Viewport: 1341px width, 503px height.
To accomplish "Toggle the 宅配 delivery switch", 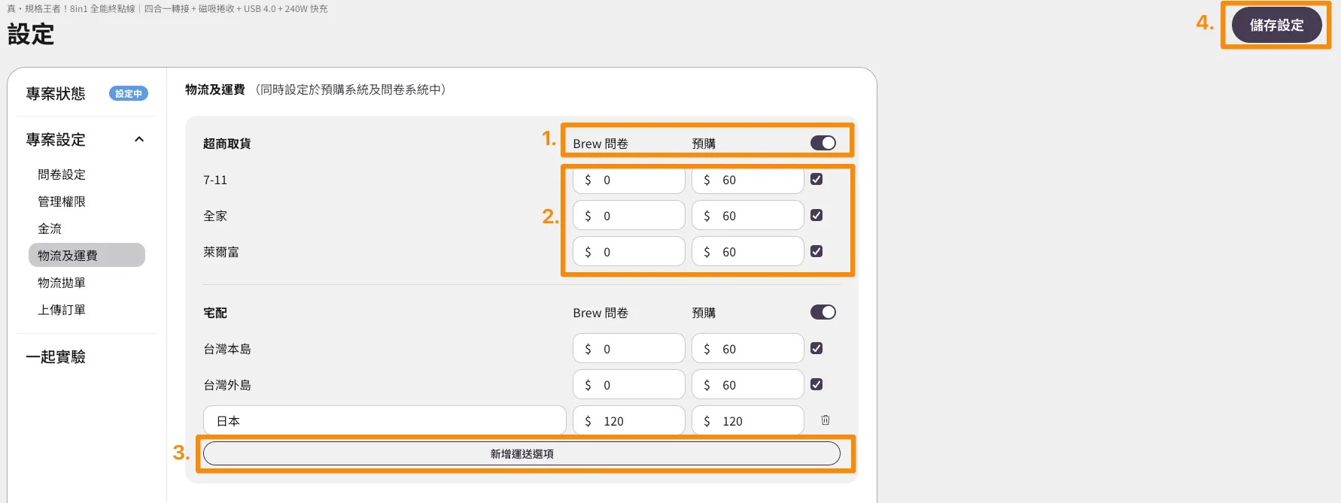I will [x=823, y=312].
